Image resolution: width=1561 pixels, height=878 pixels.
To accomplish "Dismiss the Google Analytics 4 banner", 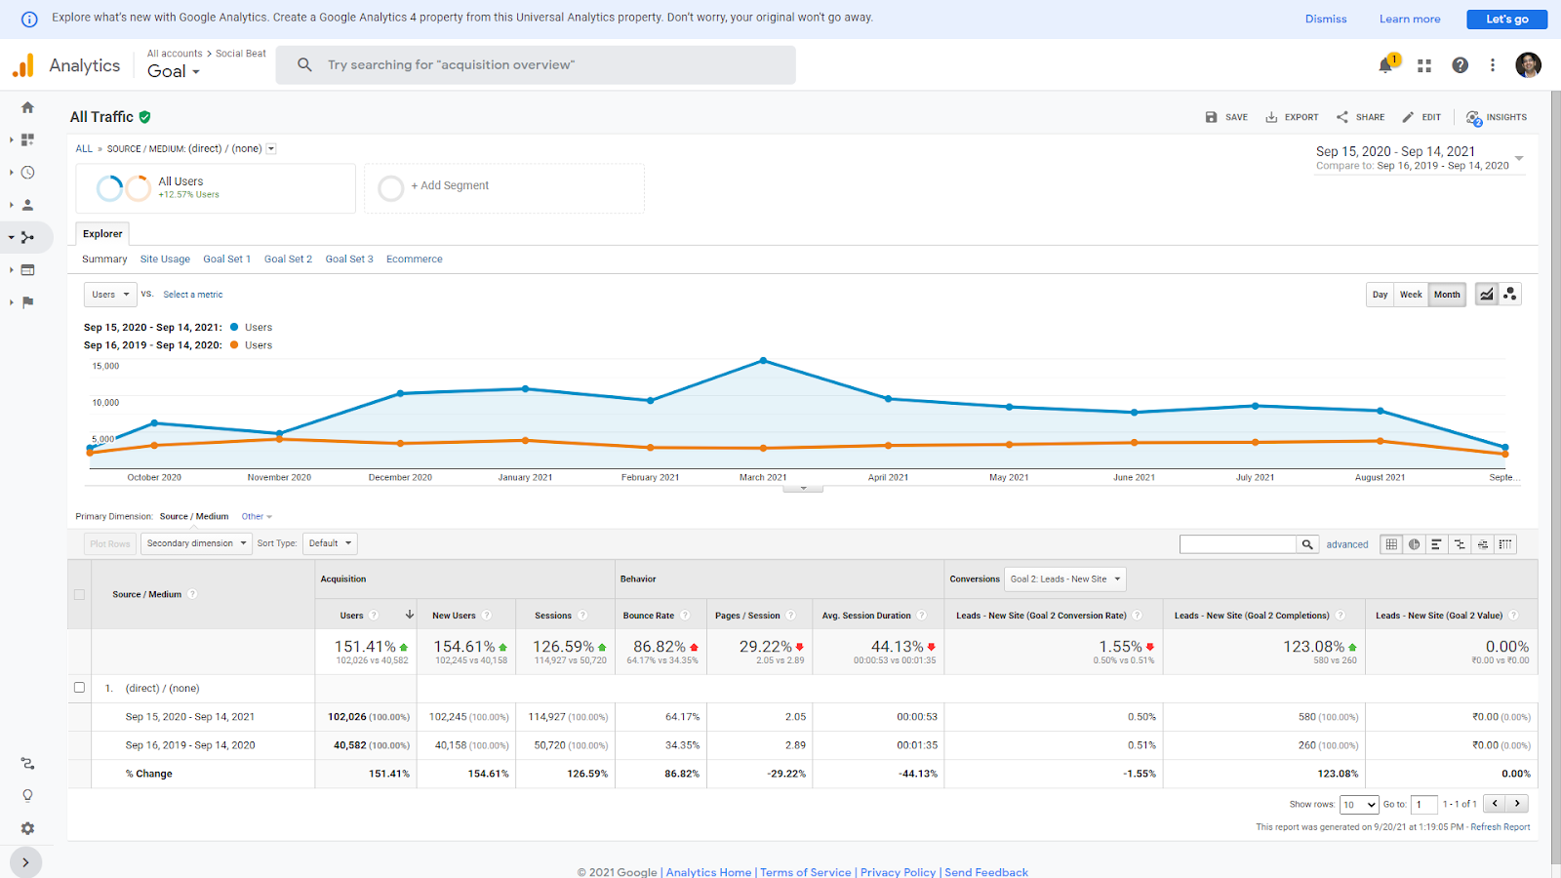I will point(1326,19).
